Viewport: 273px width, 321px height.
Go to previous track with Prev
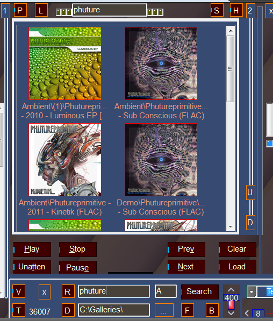[x=186, y=249]
